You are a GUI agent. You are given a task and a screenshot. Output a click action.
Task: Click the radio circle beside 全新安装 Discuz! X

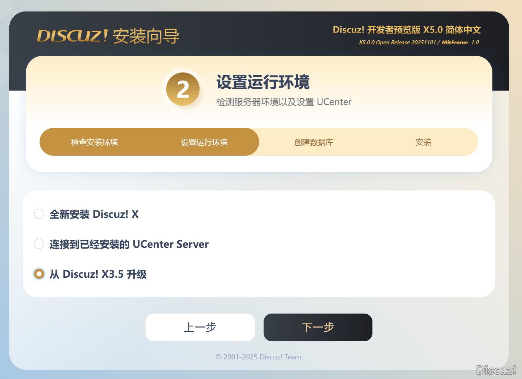[x=39, y=214]
